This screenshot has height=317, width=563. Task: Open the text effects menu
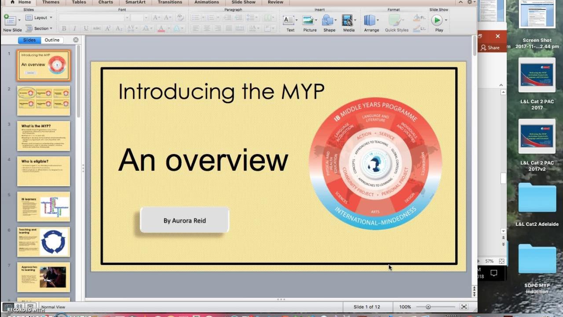tap(178, 29)
